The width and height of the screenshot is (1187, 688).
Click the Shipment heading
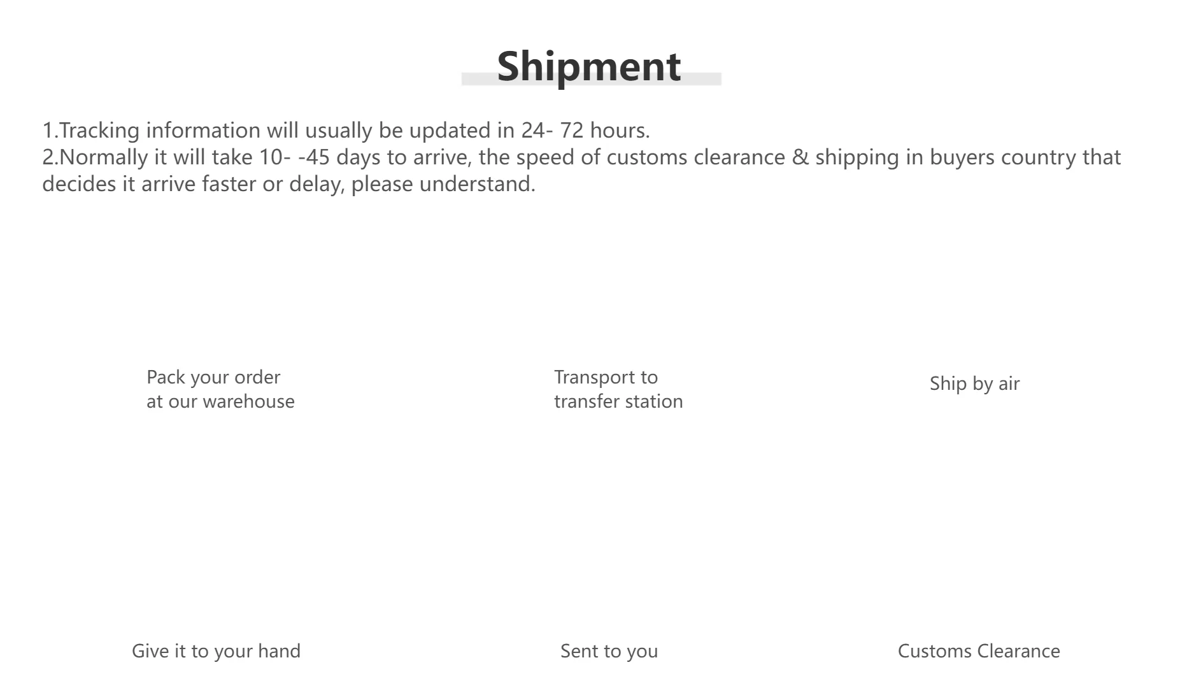click(x=588, y=65)
